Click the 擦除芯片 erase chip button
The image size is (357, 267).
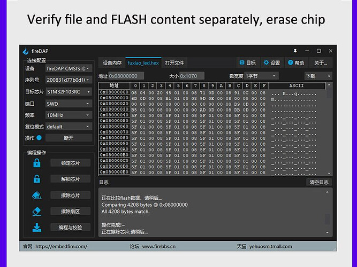(x=70, y=195)
